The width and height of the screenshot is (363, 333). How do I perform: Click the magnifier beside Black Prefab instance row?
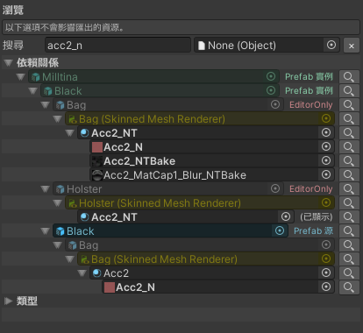349,91
